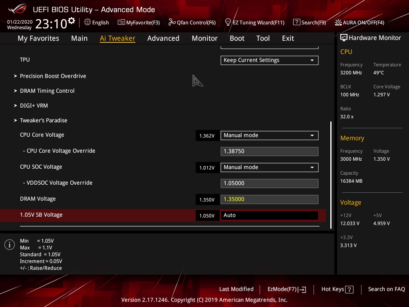Click the 1.362V current reading
The width and height of the screenshot is (409, 307).
pyautogui.click(x=207, y=136)
